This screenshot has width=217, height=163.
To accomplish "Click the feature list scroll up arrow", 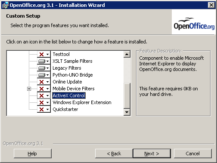I will 127,54.
